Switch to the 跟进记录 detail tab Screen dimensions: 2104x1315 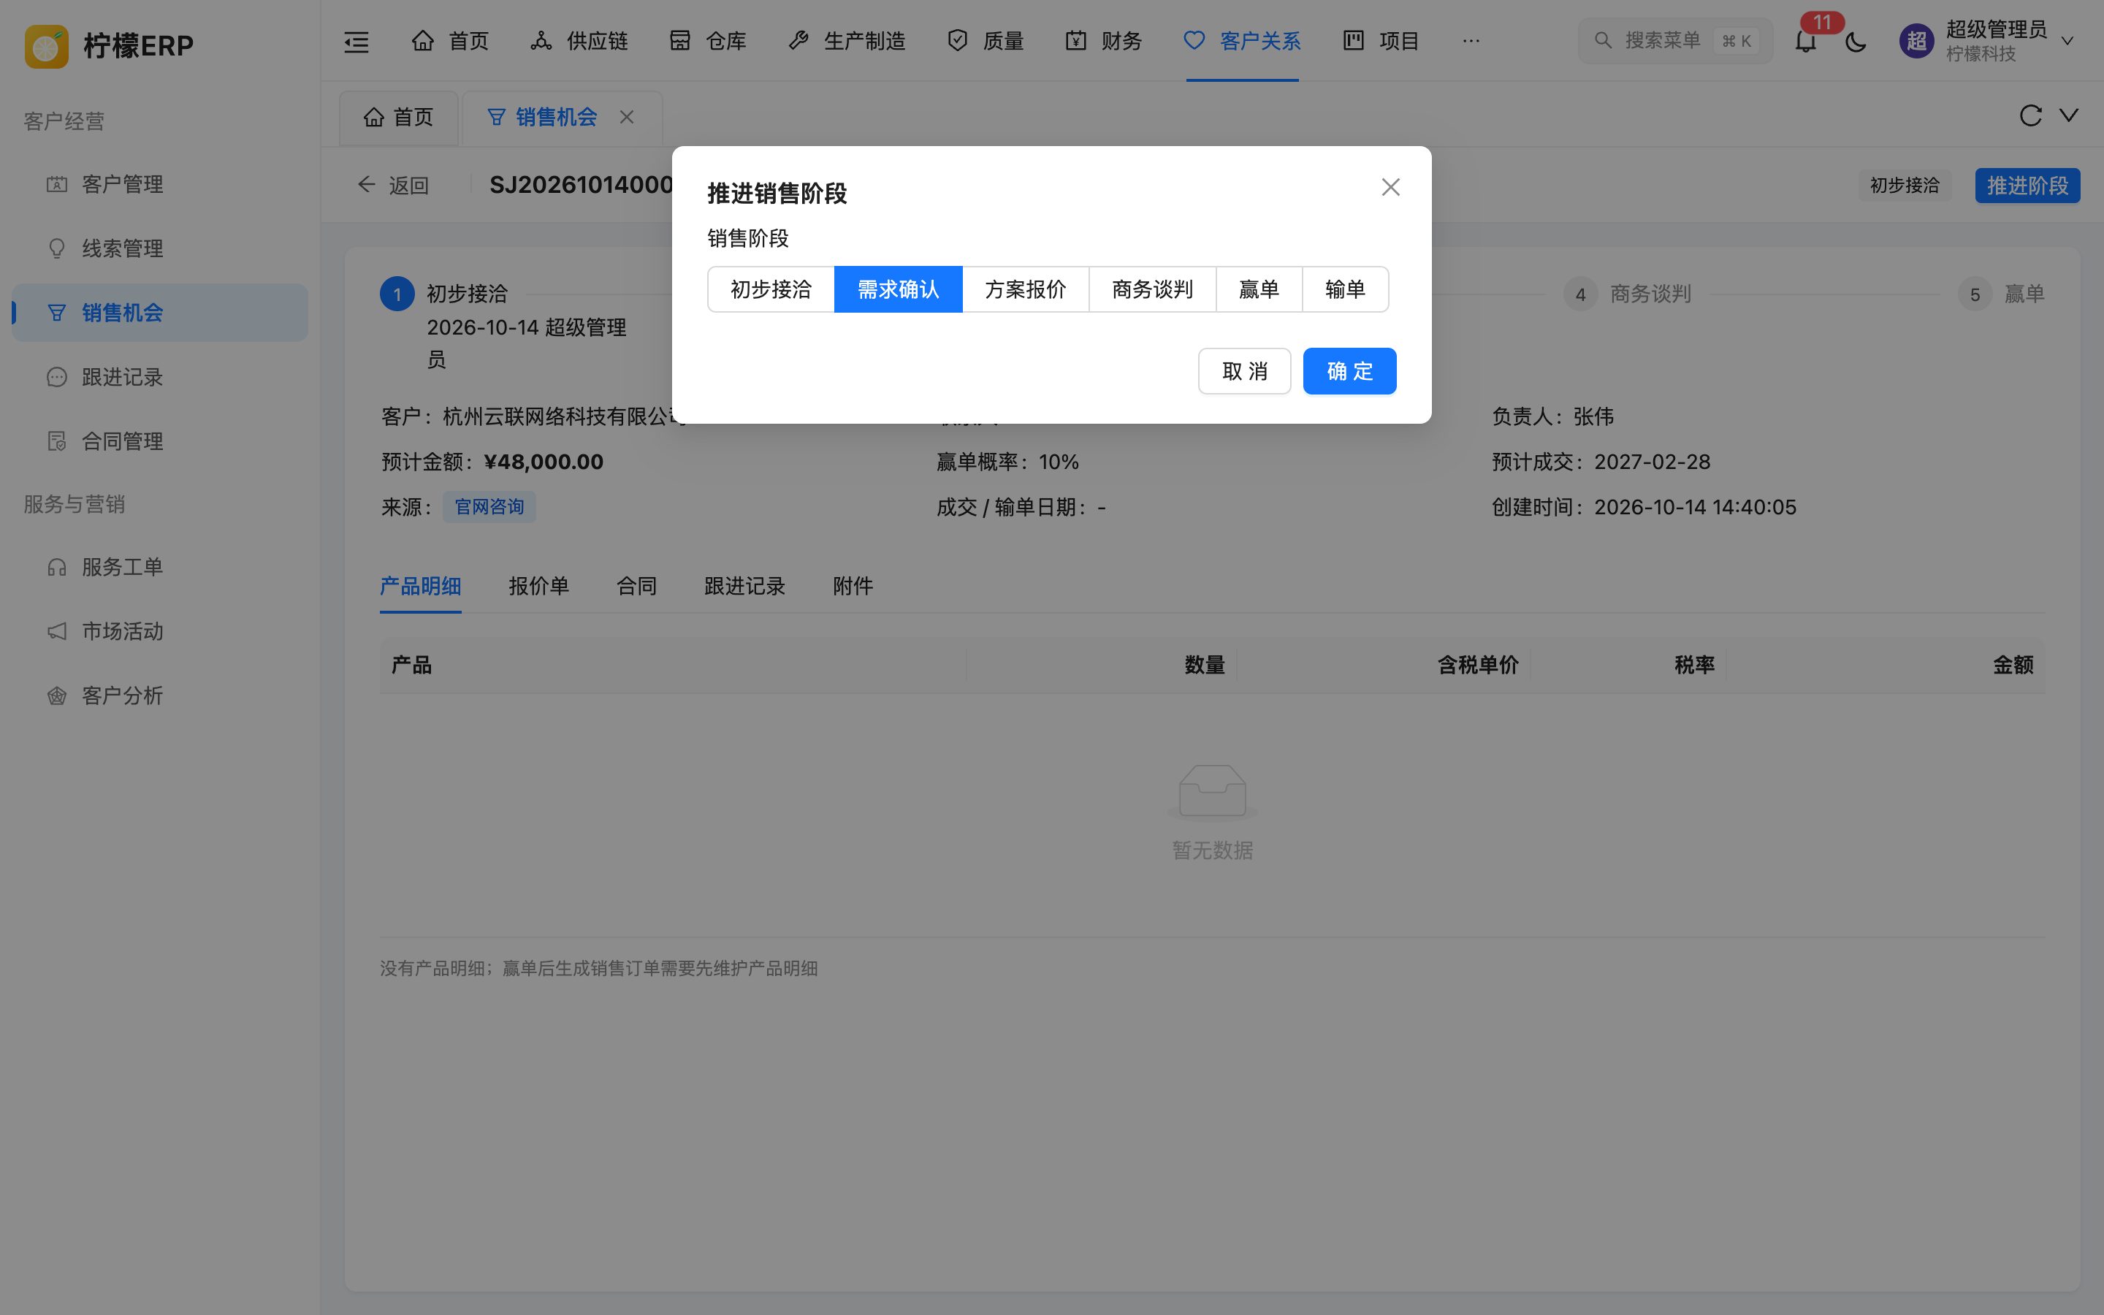(x=745, y=586)
